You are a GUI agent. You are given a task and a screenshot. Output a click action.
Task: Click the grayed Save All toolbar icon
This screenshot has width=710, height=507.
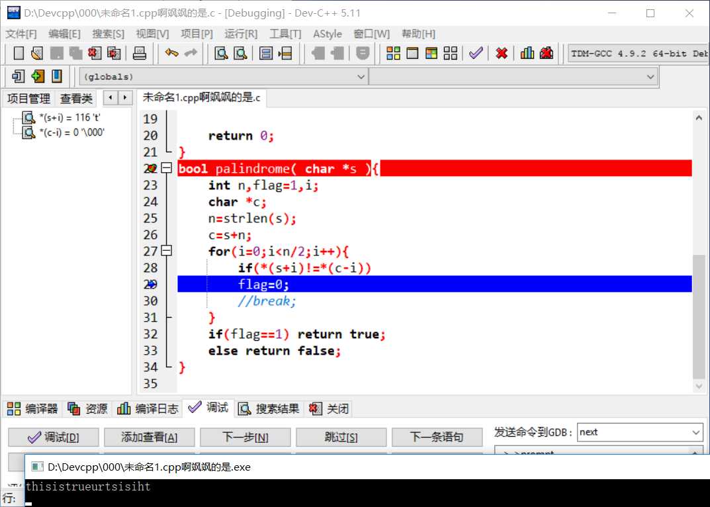75,54
